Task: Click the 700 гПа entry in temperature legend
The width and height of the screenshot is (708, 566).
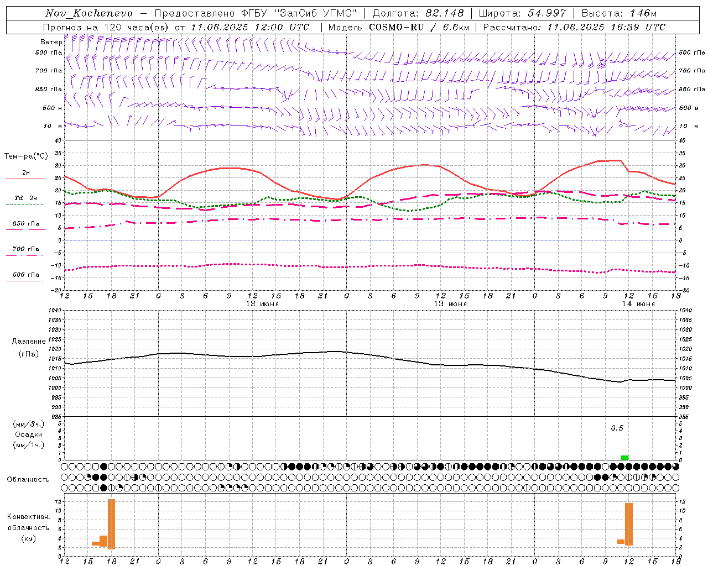Action: pos(25,249)
